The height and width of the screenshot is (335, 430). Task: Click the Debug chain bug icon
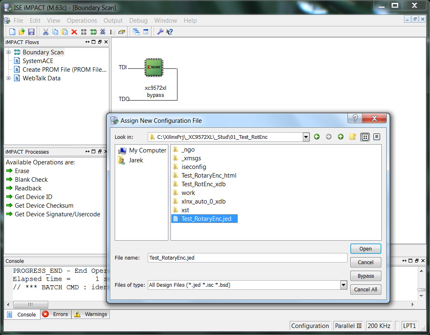pos(103,32)
